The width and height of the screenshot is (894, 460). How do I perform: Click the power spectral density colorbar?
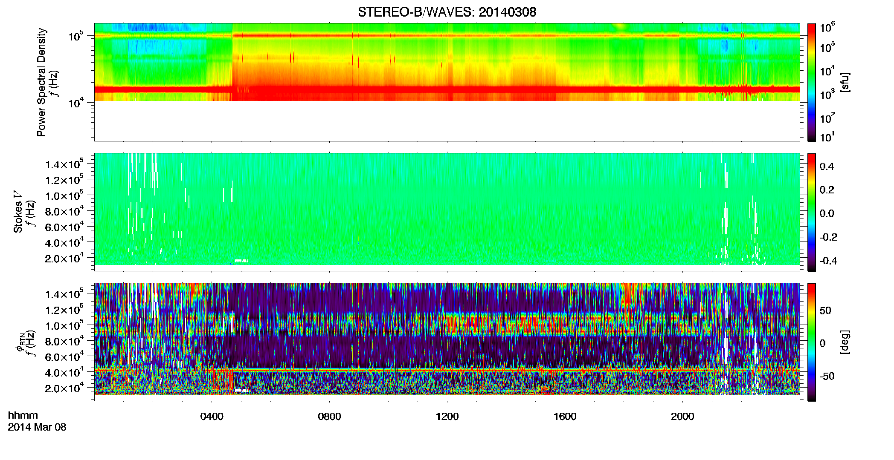pyautogui.click(x=812, y=82)
